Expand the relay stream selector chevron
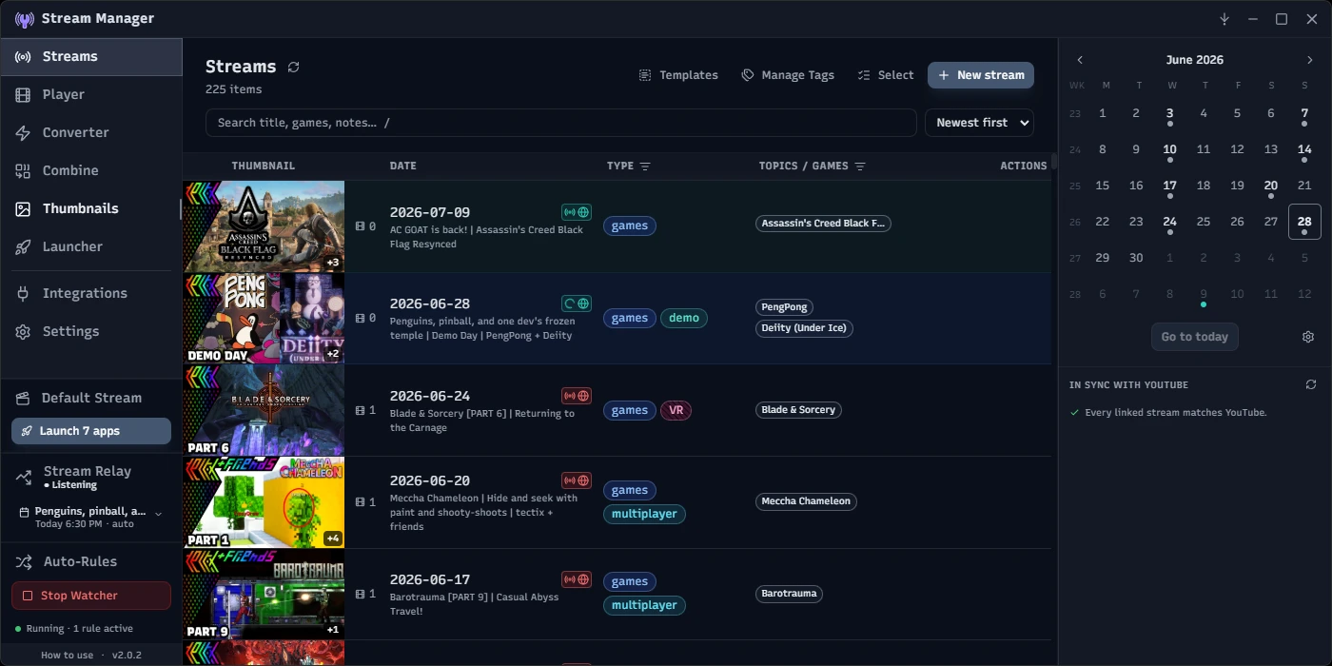Viewport: 1332px width, 666px height. (158, 514)
